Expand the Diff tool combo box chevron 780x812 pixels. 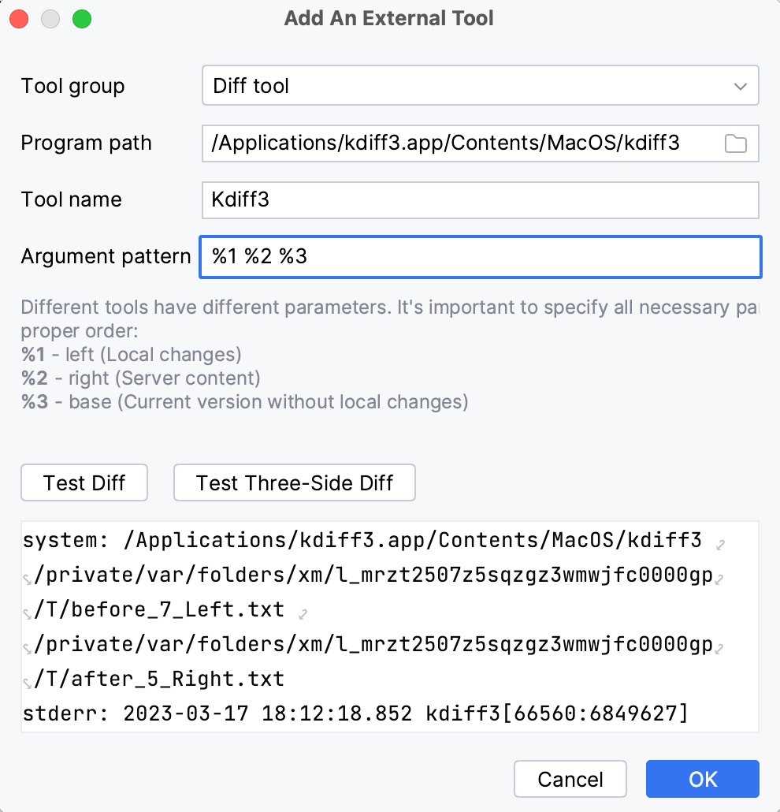pos(739,85)
